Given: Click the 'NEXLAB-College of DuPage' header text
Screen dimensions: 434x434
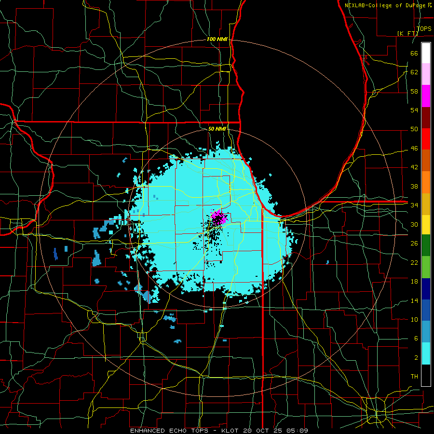Looking at the screenshot, I should pyautogui.click(x=385, y=5).
